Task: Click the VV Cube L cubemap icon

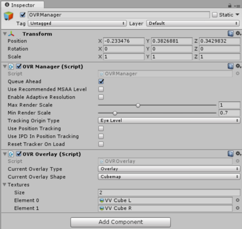Action: (x=102, y=200)
